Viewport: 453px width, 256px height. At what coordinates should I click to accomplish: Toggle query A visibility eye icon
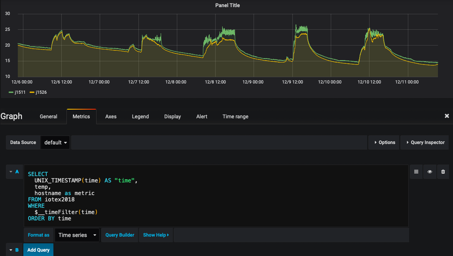430,172
